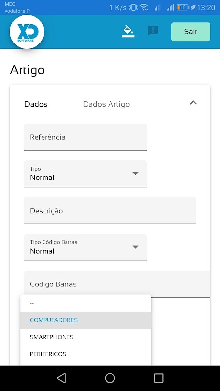Open the Tipo Código Barras dropdown
The image size is (220, 391).
pyautogui.click(x=86, y=247)
